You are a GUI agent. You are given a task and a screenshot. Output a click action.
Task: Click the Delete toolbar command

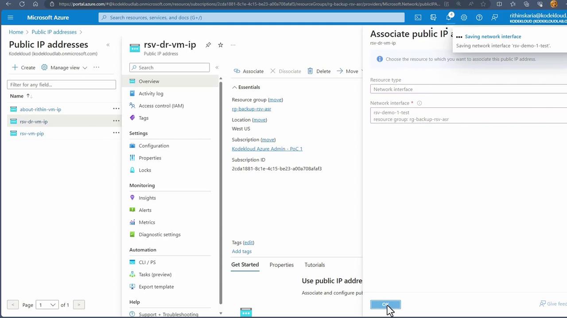click(x=319, y=71)
